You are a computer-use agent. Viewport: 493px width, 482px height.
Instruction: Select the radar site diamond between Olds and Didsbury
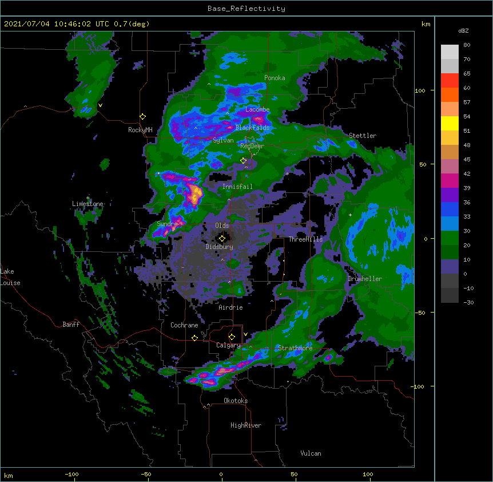(x=222, y=239)
